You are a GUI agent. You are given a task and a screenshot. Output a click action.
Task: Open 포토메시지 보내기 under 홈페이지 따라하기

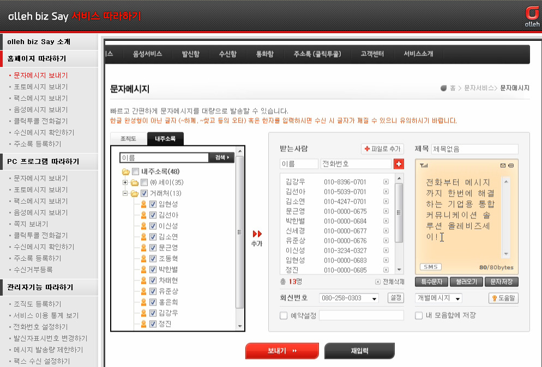click(x=41, y=87)
